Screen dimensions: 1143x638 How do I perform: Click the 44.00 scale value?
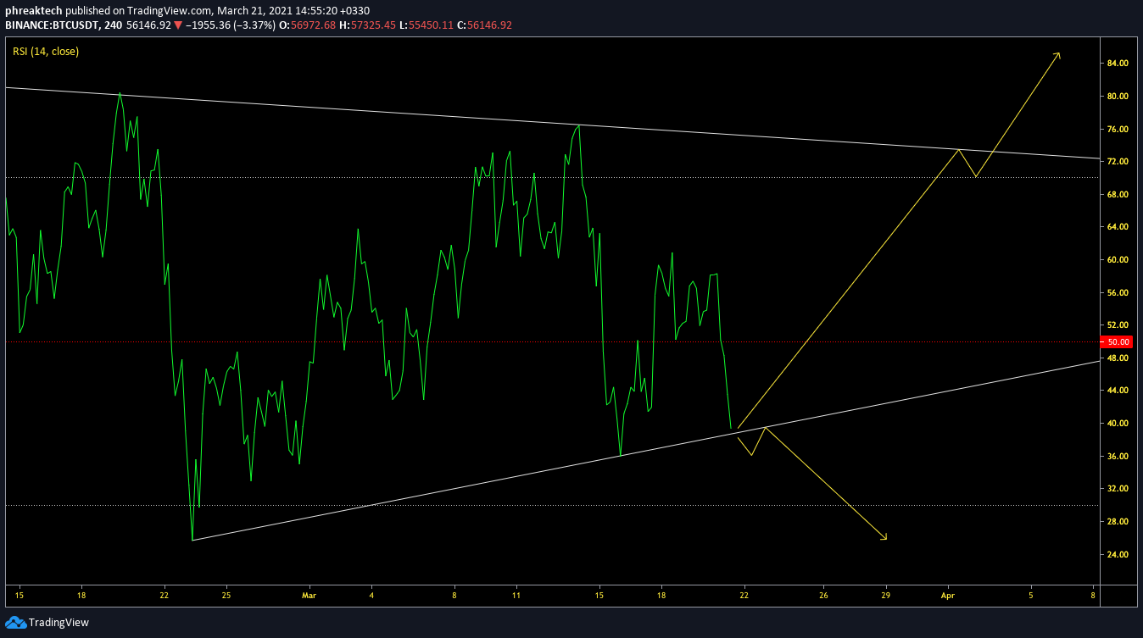point(1118,391)
